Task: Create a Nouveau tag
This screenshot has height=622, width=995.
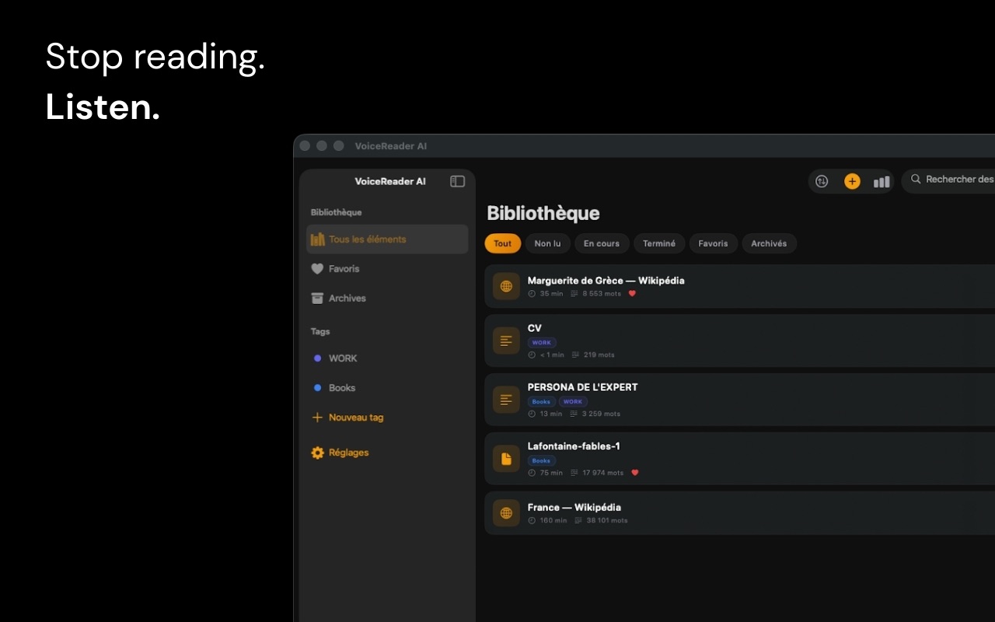Action: 356,418
